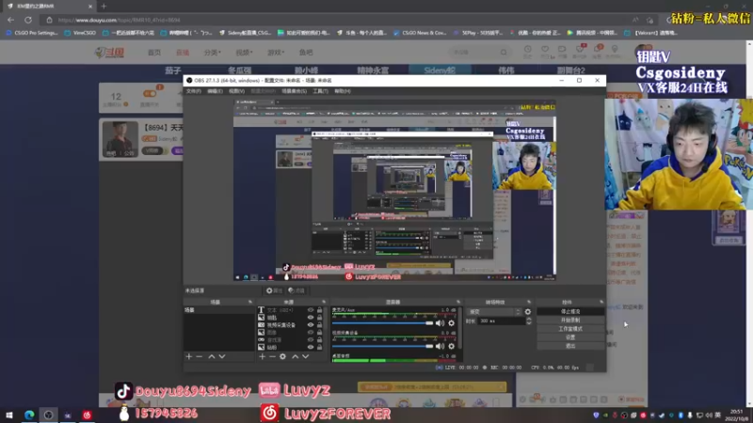The height and width of the screenshot is (423, 753).
Task: Pop out the controls dock via header icon
Action: (x=601, y=302)
